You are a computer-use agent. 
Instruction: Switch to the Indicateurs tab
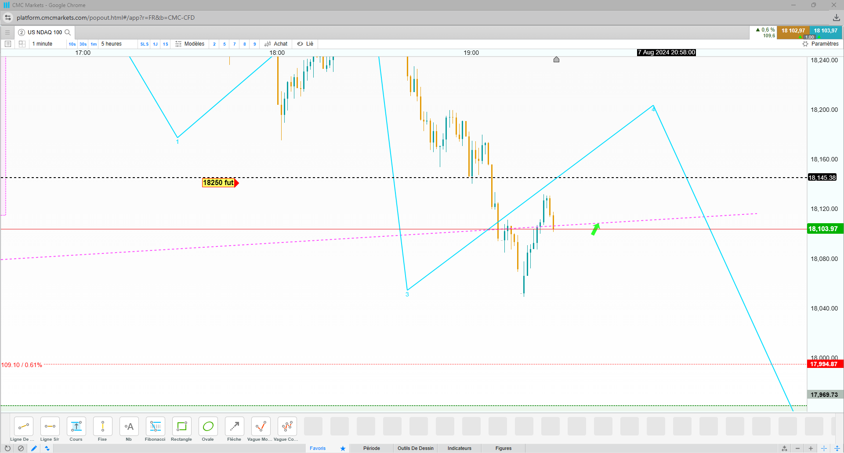tap(460, 448)
